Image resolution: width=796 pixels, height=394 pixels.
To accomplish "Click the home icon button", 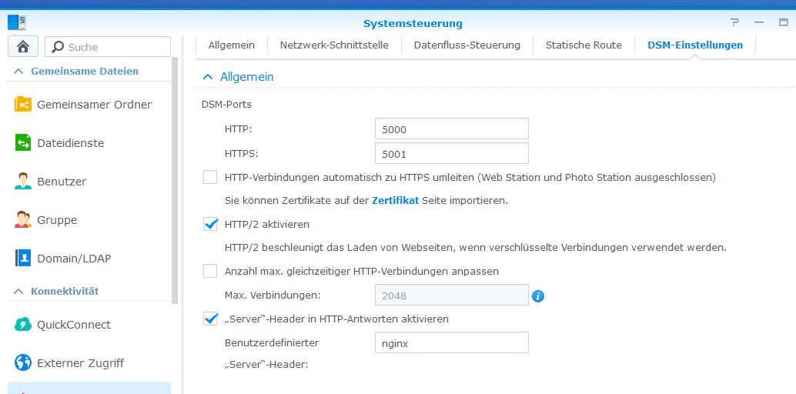I will (x=23, y=46).
